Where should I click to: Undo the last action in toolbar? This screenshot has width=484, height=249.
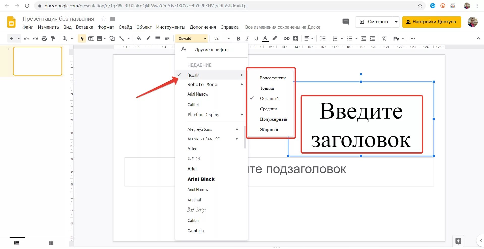(26, 39)
